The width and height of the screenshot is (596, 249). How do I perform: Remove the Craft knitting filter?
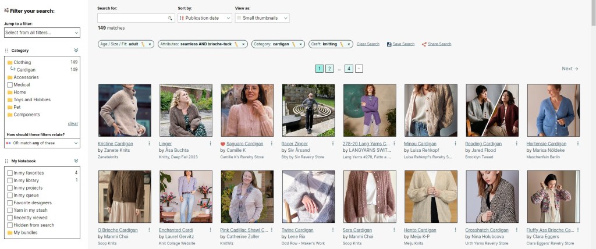[349, 44]
